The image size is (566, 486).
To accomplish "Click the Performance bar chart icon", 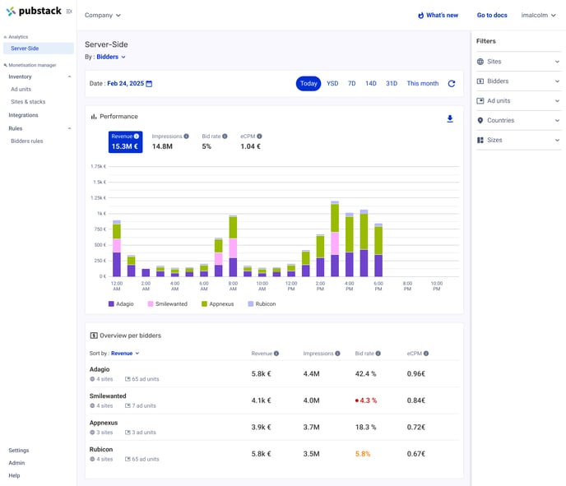I will [x=94, y=117].
